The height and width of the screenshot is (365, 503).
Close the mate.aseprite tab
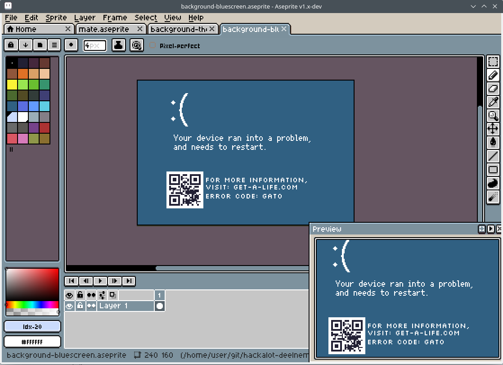point(140,29)
